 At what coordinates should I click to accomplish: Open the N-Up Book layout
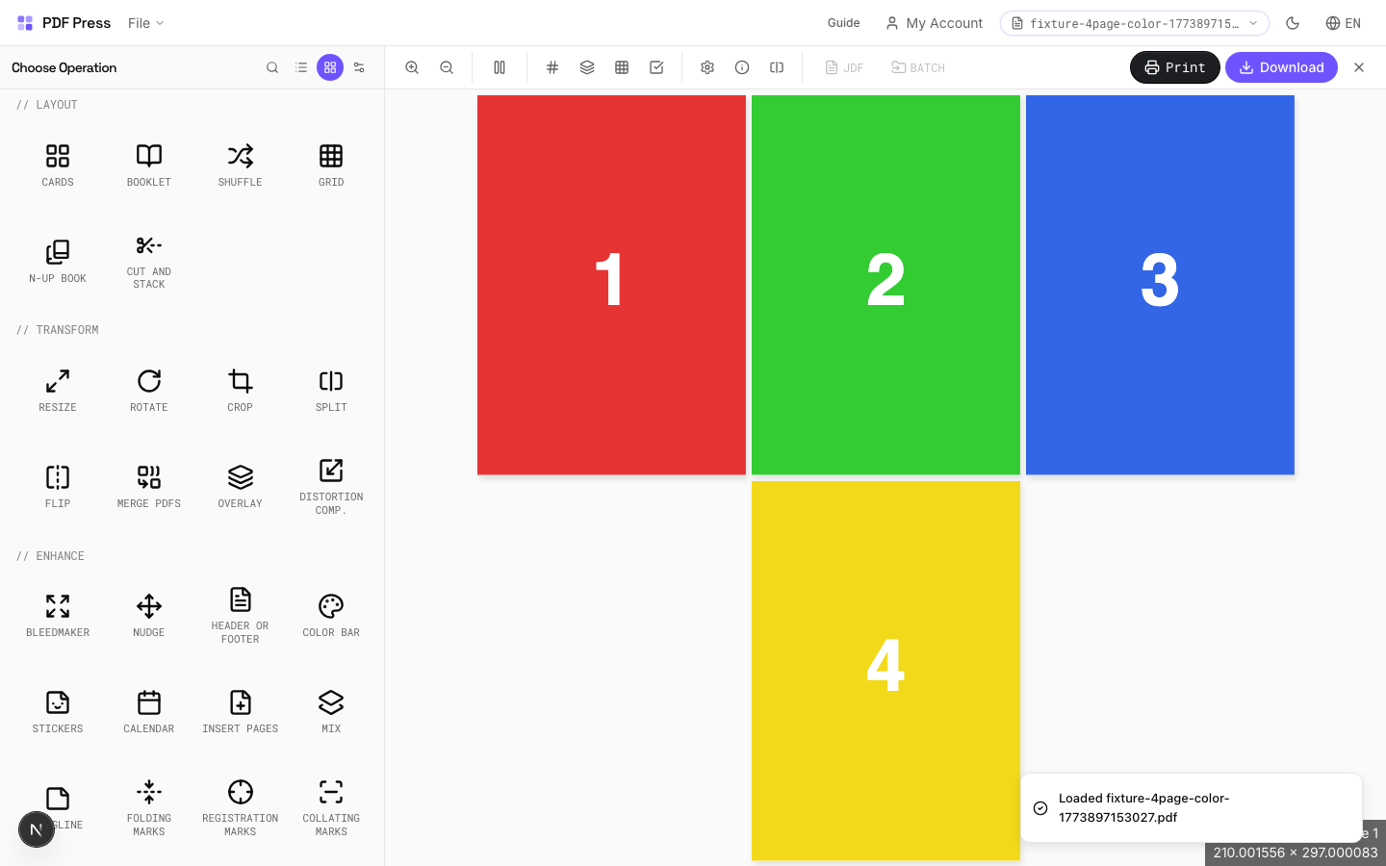click(58, 258)
